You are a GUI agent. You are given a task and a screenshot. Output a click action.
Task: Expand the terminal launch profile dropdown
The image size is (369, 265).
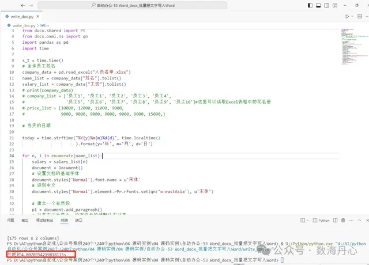[x=307, y=220]
